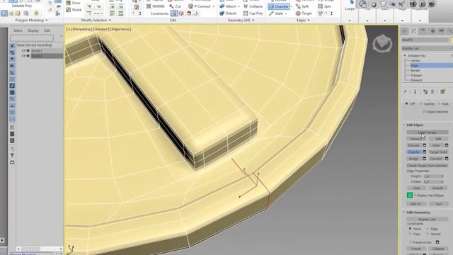
Task: Select constraint Face radio button
Action: [411, 234]
